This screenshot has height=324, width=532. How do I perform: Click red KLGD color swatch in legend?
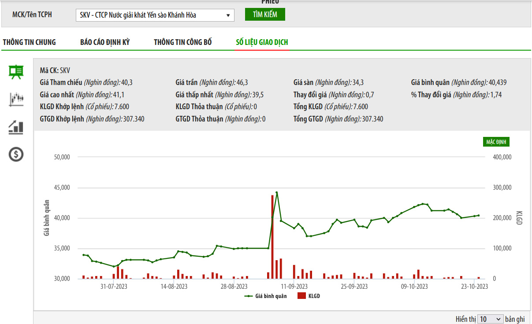point(301,296)
